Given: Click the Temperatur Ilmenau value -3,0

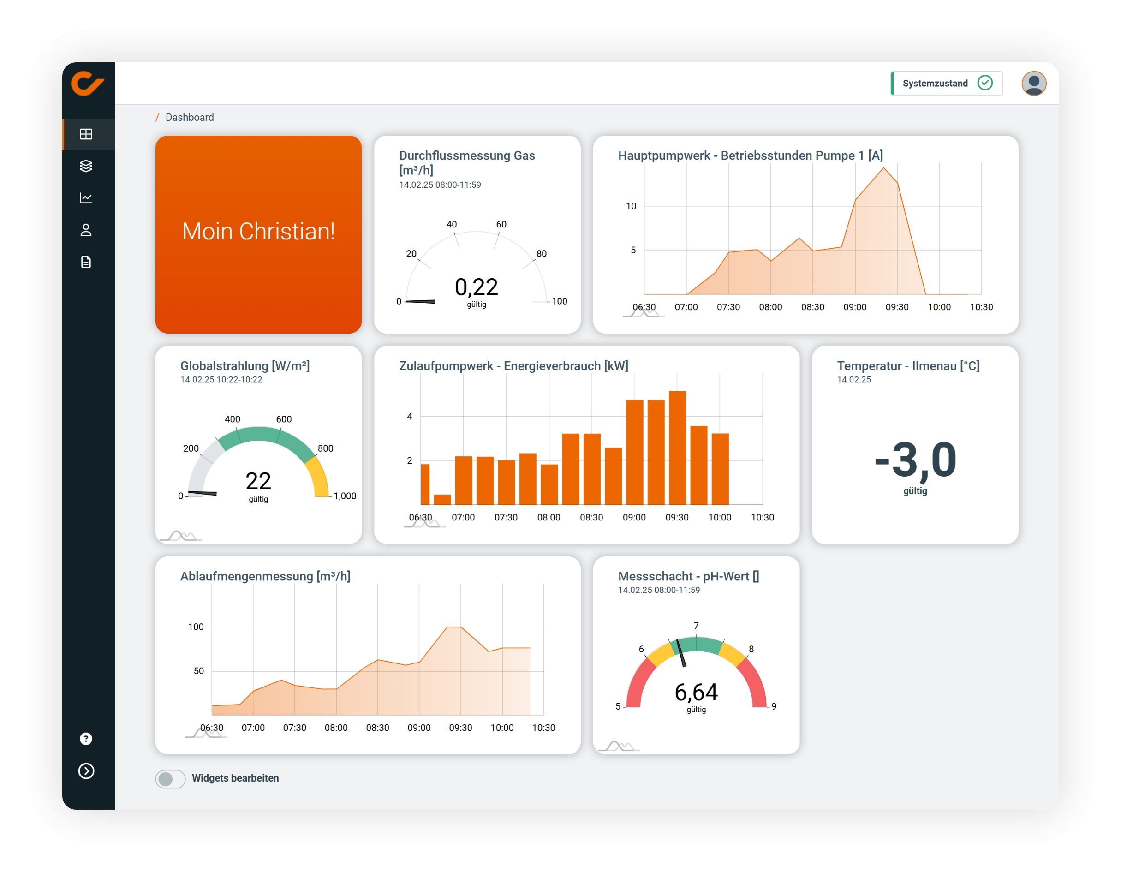Looking at the screenshot, I should click(x=915, y=460).
